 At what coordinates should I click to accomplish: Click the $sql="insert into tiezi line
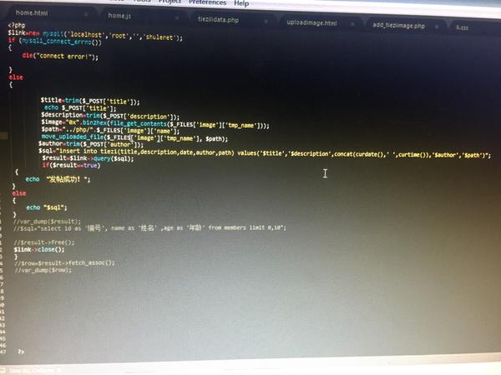265,153
